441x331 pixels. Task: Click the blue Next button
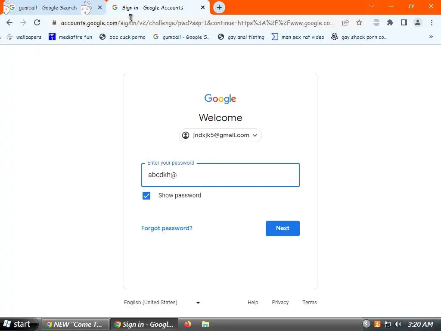[283, 228]
